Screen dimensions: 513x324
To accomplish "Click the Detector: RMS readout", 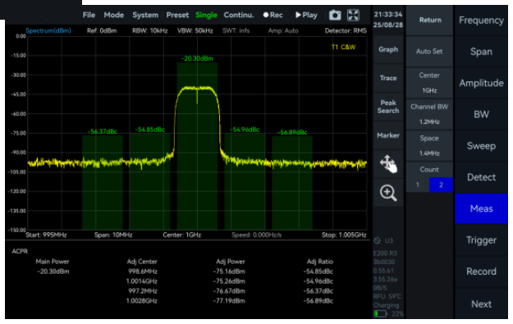I will [346, 30].
